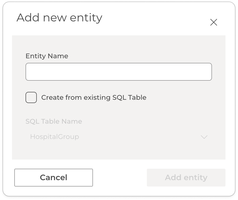
Task: Abort entity creation via Cancel
Action: pyautogui.click(x=54, y=178)
